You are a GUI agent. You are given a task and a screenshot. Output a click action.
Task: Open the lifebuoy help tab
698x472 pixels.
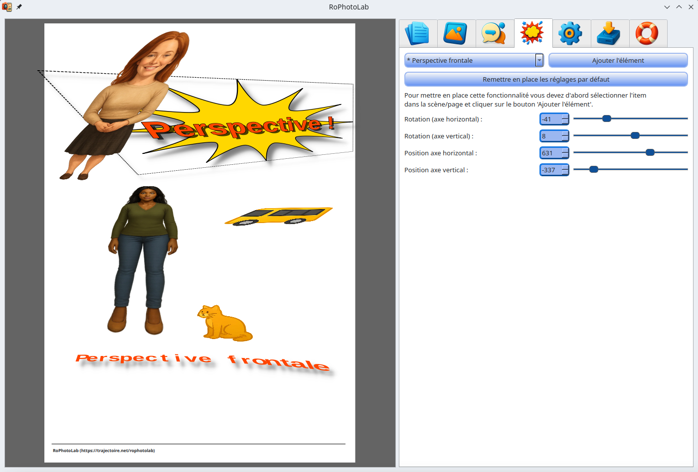tap(648, 33)
